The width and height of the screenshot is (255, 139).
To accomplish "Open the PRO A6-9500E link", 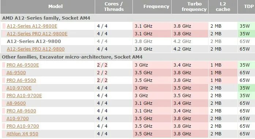I will pyautogui.click(x=23, y=65).
